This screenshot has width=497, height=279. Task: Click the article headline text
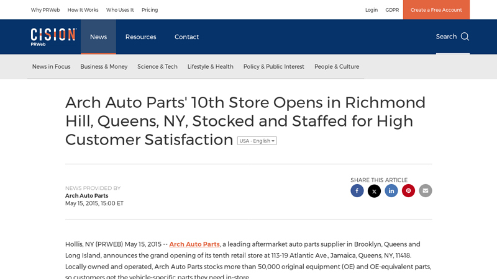pos(245,121)
